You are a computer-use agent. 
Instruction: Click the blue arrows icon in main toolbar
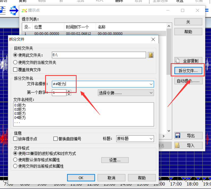[x=14, y=10]
